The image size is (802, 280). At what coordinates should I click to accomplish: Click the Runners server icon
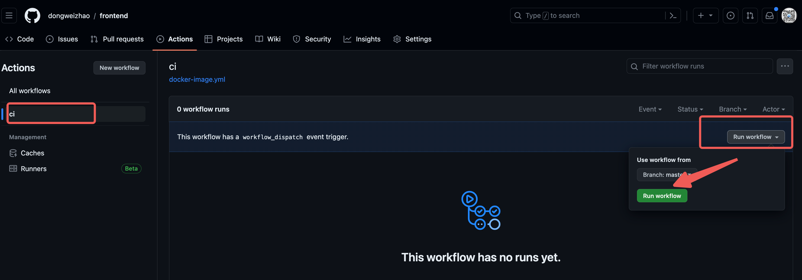coord(13,169)
